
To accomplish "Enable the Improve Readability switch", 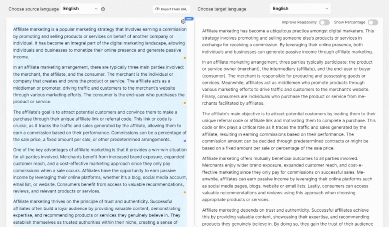I will tap(324, 22).
